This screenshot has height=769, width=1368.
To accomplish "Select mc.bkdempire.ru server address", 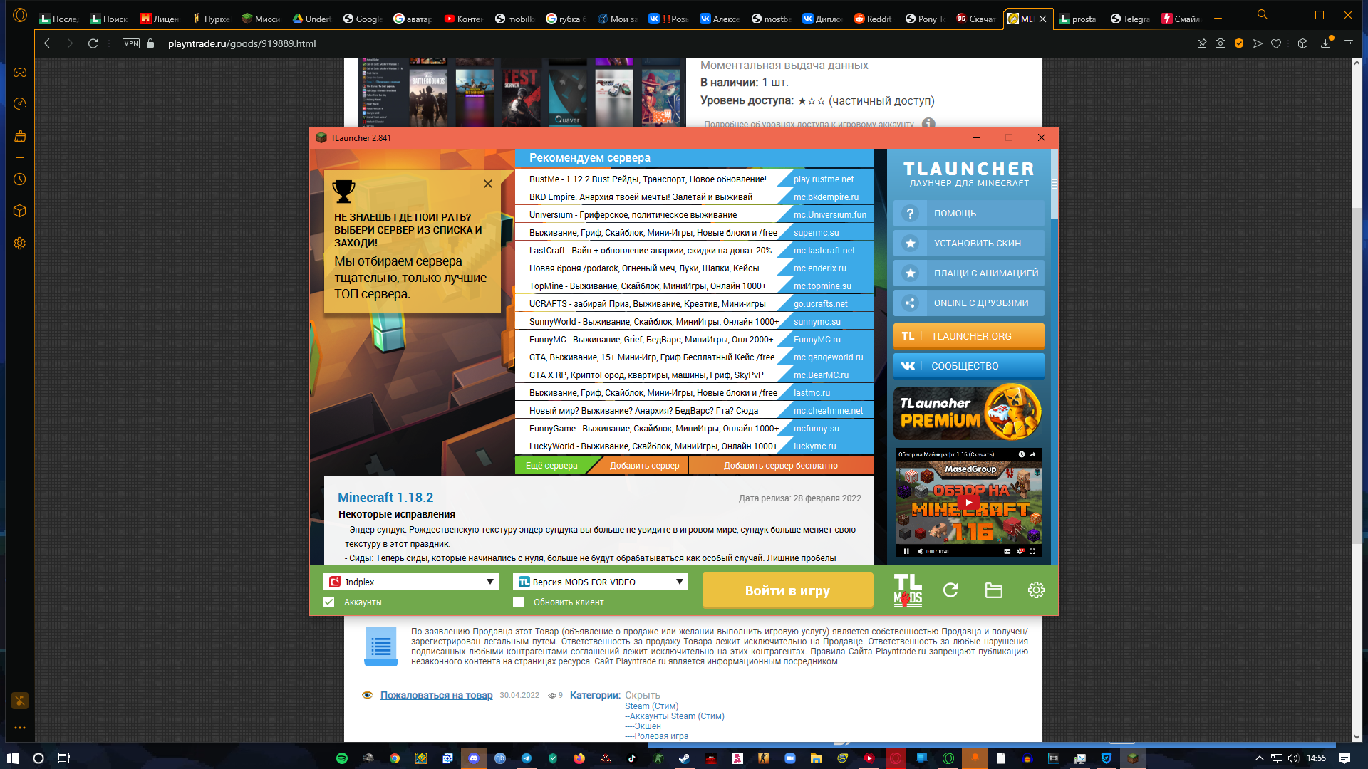I will coord(826,197).
